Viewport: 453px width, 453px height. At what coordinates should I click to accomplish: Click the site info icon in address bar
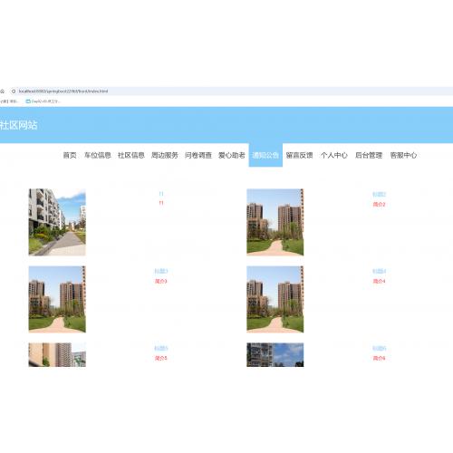coord(14,91)
